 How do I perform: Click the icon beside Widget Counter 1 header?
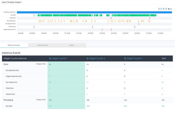(x=50, y=59)
